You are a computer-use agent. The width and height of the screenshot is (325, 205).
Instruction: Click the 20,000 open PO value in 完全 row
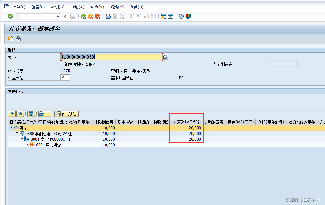[x=195, y=128]
